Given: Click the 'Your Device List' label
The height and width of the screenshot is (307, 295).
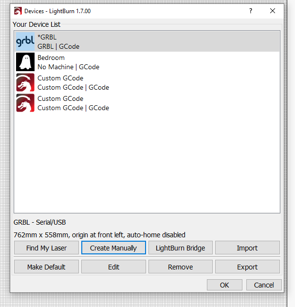Looking at the screenshot, I should click(37, 24).
